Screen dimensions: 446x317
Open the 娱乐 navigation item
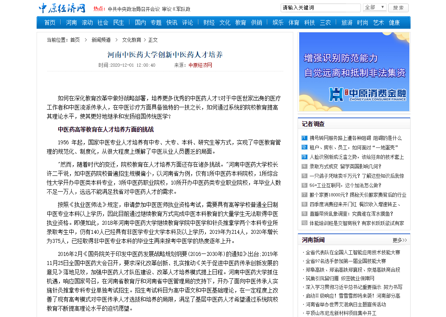point(278,22)
